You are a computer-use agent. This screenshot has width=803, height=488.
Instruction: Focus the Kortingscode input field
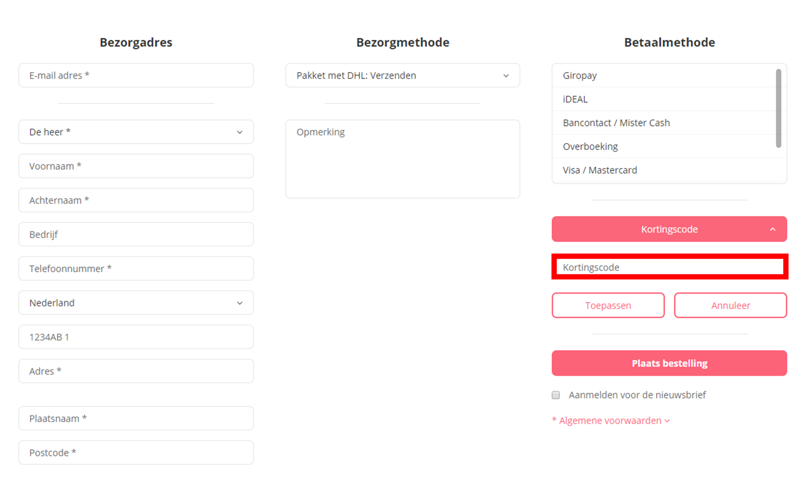[669, 267]
